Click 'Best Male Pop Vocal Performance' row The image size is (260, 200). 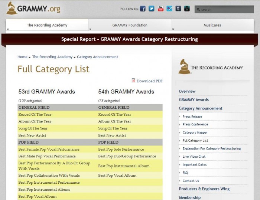[x=47, y=156]
